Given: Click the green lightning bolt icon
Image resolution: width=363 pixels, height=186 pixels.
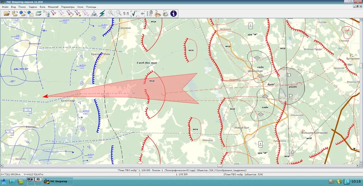Looking at the screenshot, I should (102, 14).
